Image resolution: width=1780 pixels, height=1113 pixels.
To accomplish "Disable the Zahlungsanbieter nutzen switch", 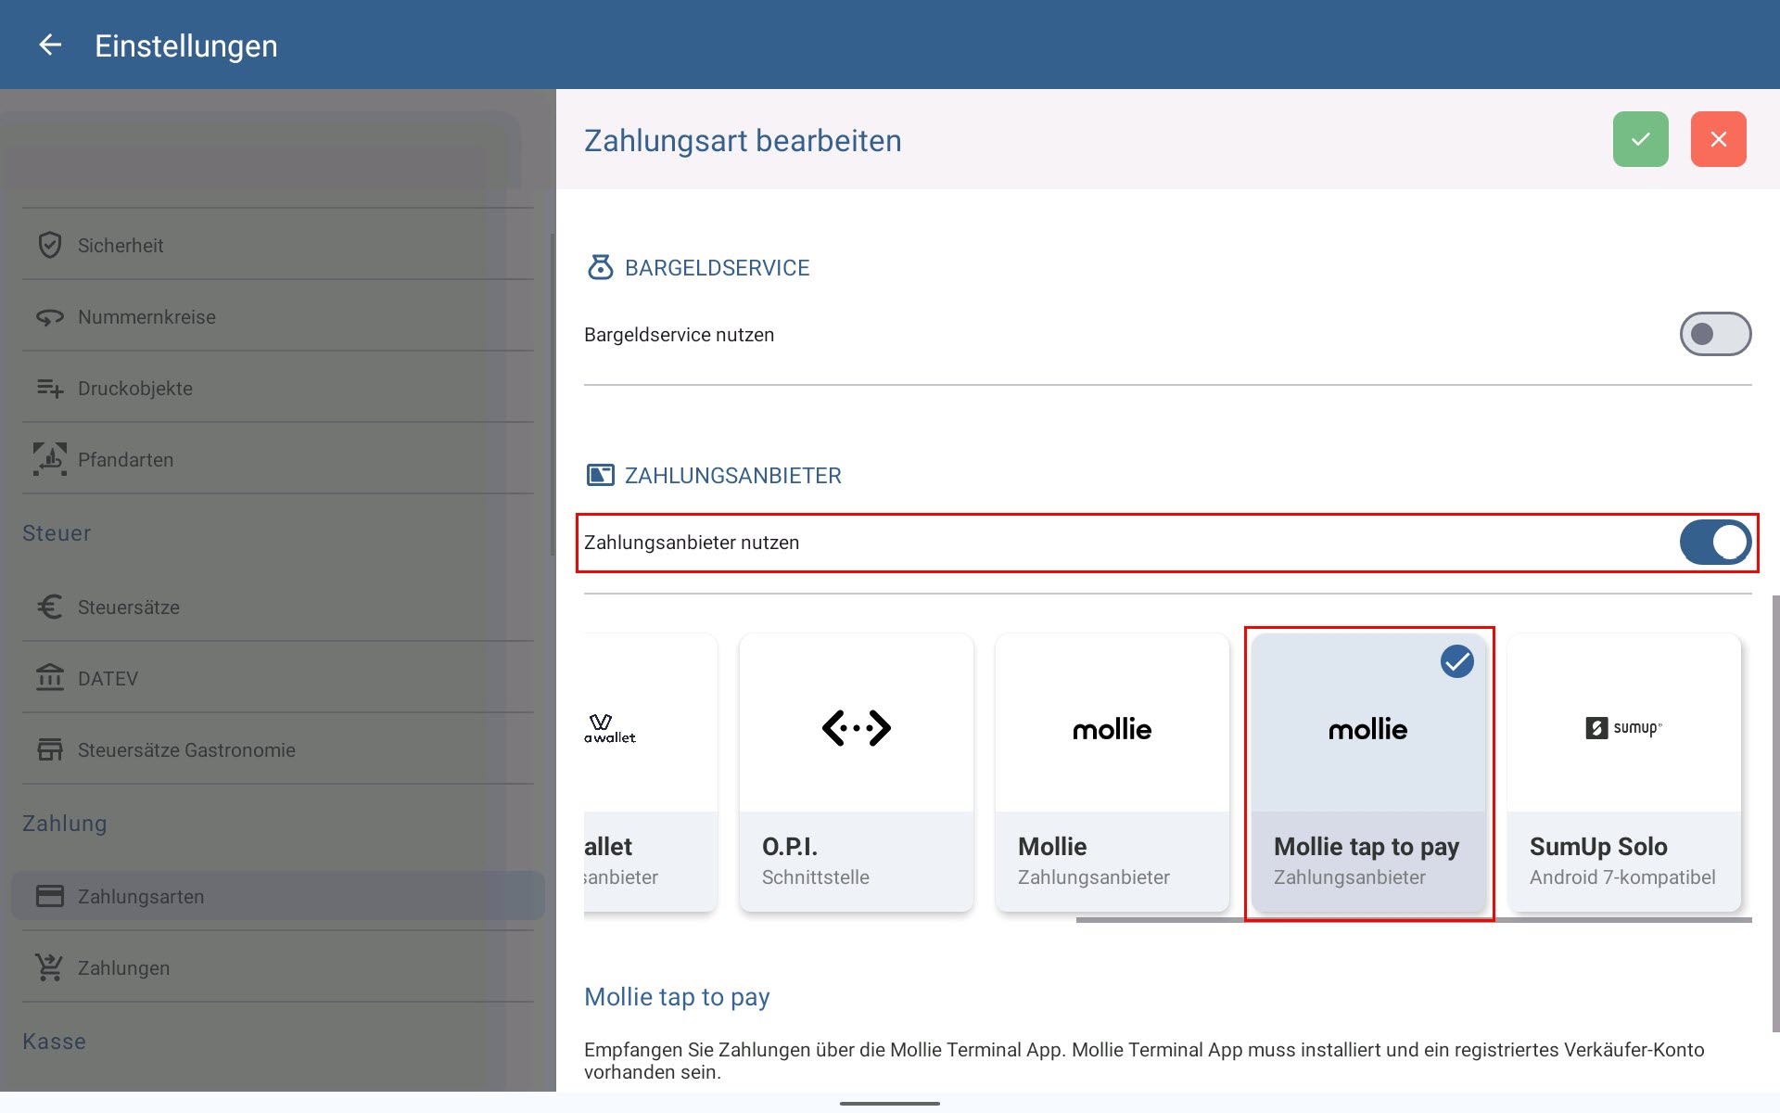I will 1715,543.
